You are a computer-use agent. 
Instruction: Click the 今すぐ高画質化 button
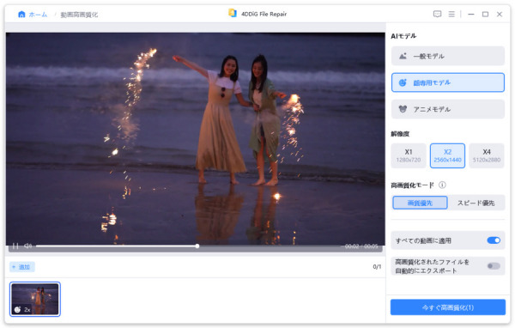click(448, 307)
